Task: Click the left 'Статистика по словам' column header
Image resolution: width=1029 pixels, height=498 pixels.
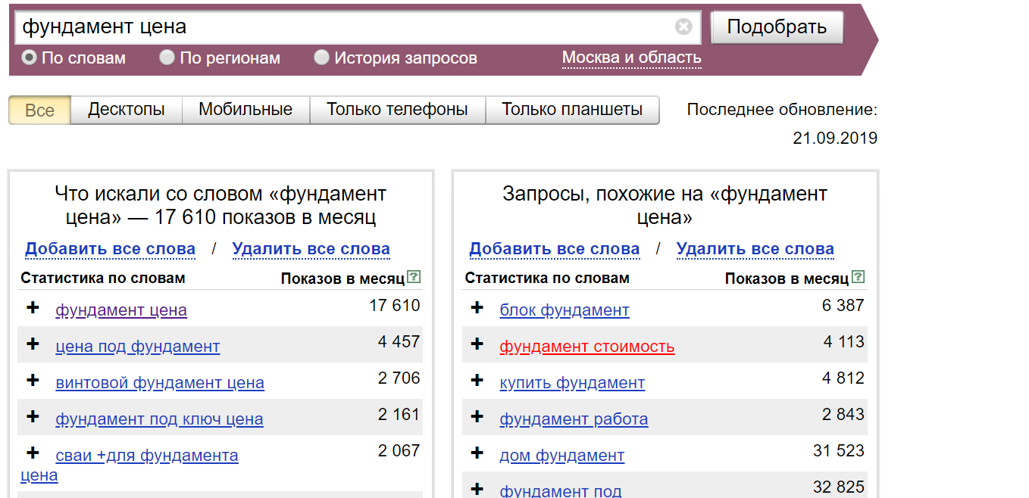Action: coord(103,278)
